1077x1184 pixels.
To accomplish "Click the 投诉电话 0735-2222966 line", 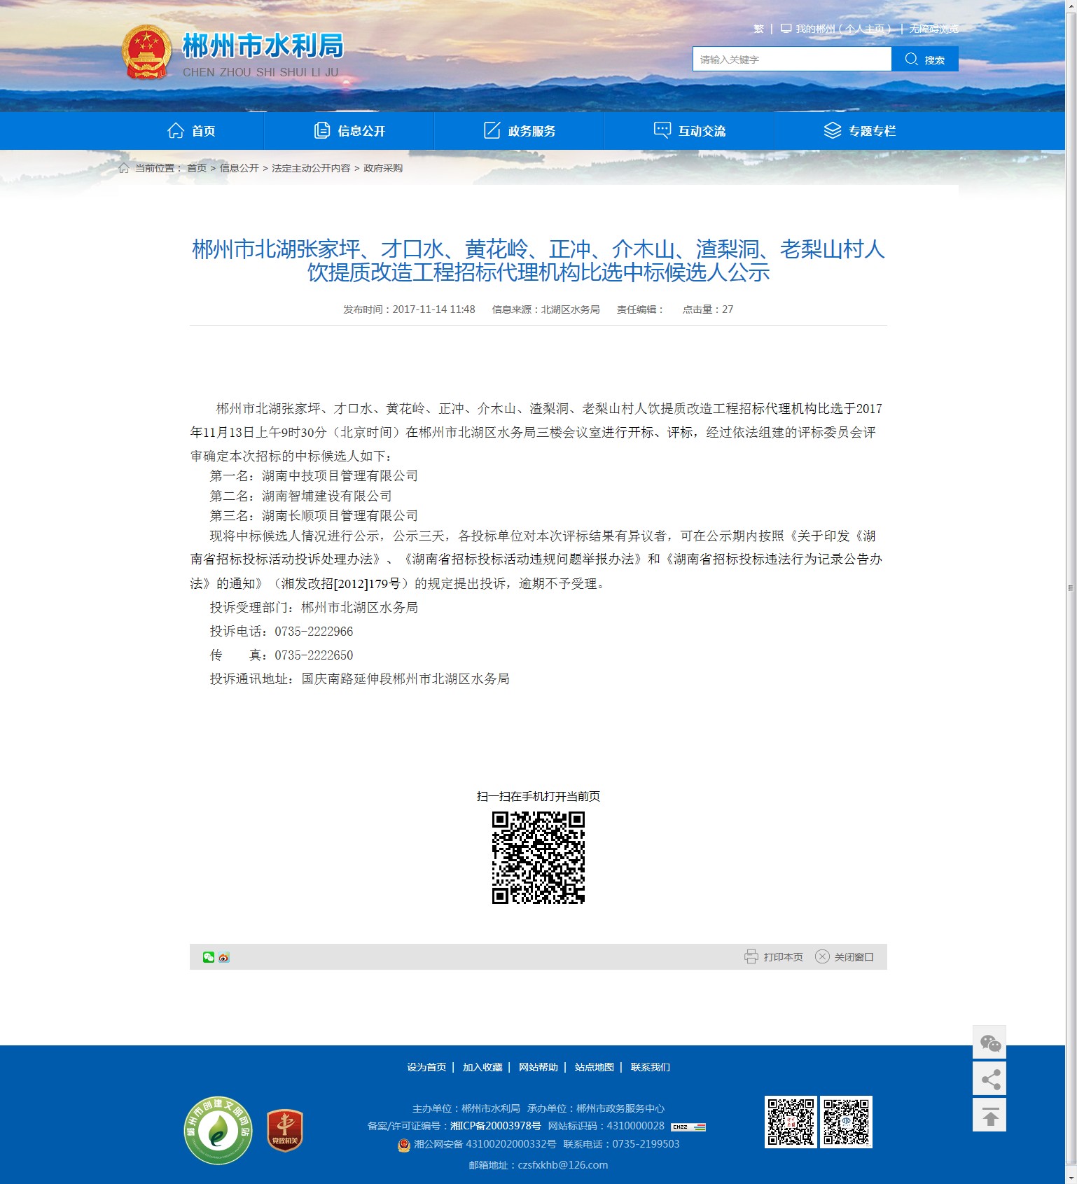I will click(282, 632).
